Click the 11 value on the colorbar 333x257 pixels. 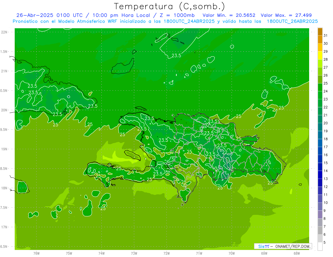click(x=326, y=195)
